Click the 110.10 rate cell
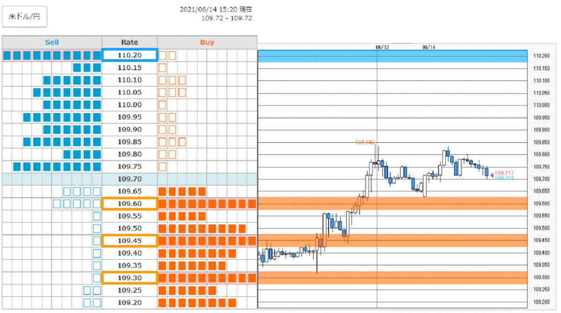The width and height of the screenshot is (561, 313). click(129, 80)
